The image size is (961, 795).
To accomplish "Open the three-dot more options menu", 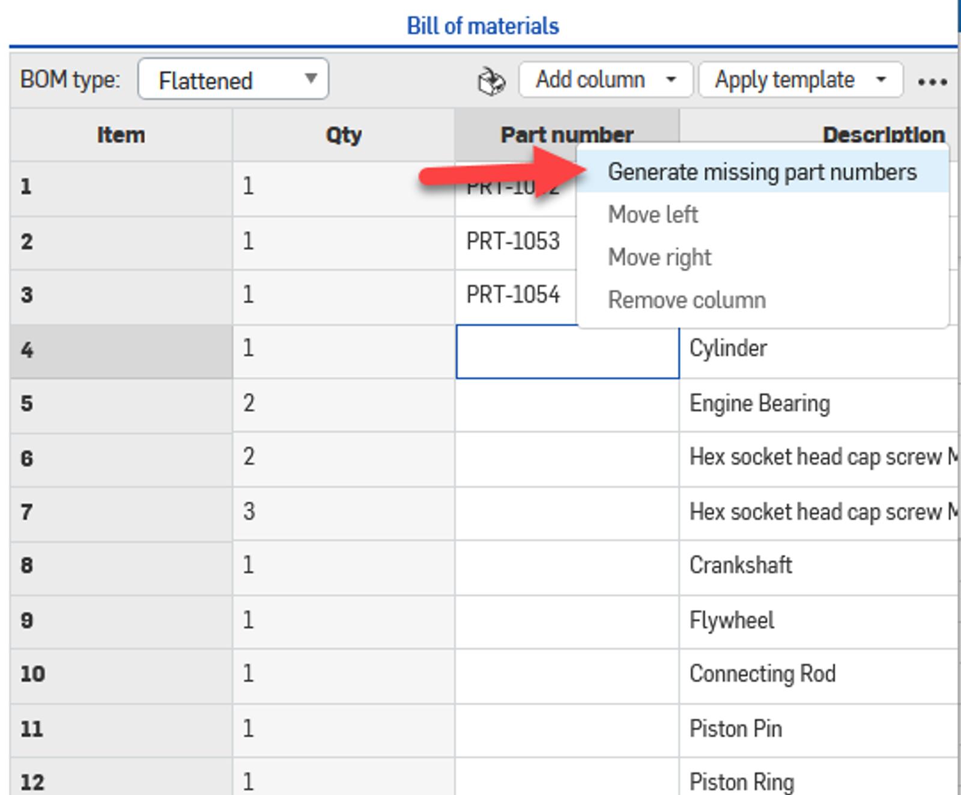I will click(932, 82).
